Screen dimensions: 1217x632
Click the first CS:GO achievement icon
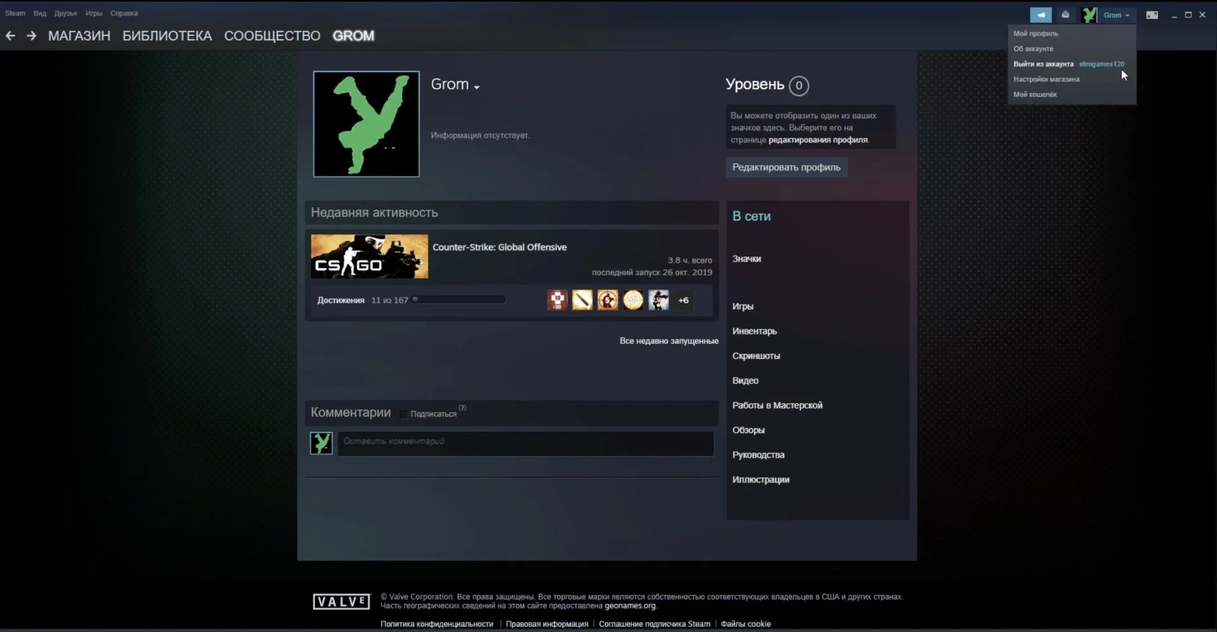(558, 300)
